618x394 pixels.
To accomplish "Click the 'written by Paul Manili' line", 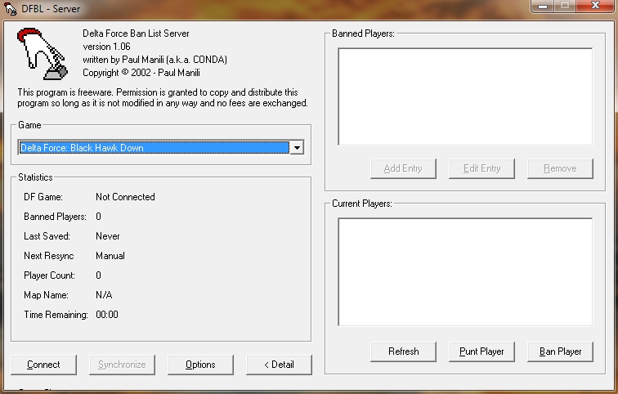I will click(x=154, y=60).
